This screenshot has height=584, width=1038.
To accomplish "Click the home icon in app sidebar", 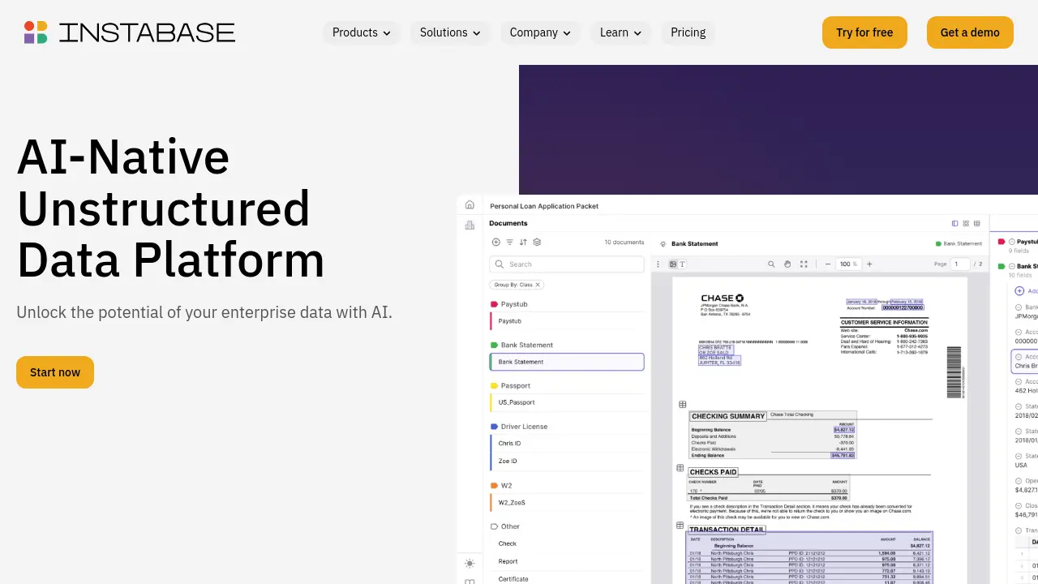I will point(470,204).
